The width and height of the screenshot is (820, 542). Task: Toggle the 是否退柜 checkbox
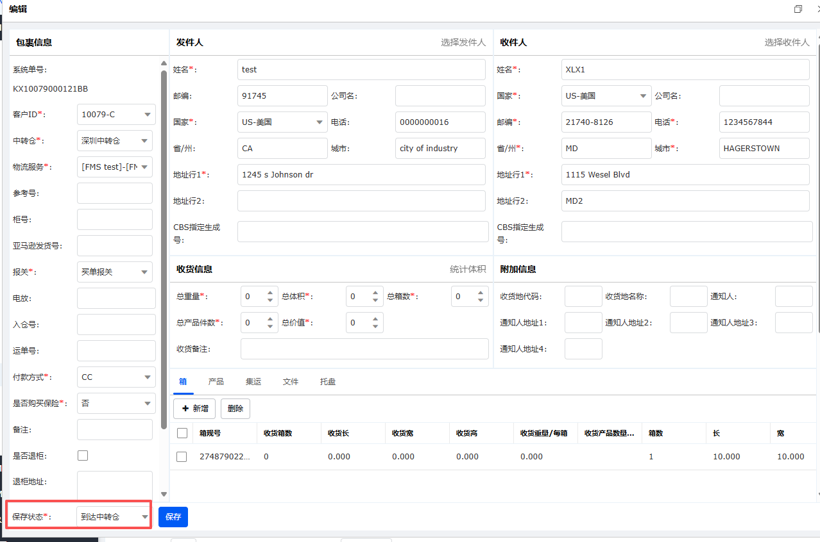pos(83,456)
